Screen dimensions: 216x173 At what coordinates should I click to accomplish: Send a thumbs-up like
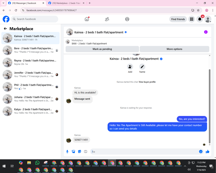[x=207, y=151]
